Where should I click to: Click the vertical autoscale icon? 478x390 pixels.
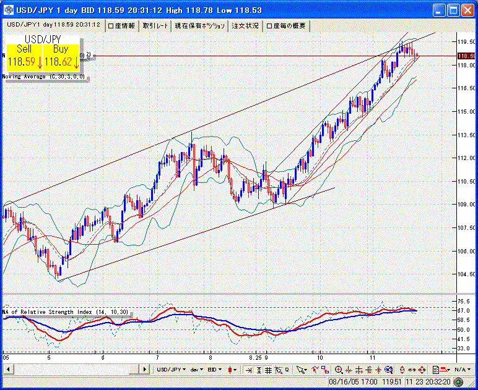[258, 370]
